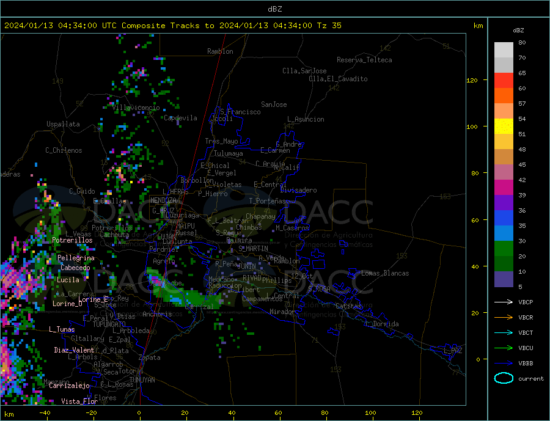Click the white VBCP arrow icon

(x=504, y=302)
